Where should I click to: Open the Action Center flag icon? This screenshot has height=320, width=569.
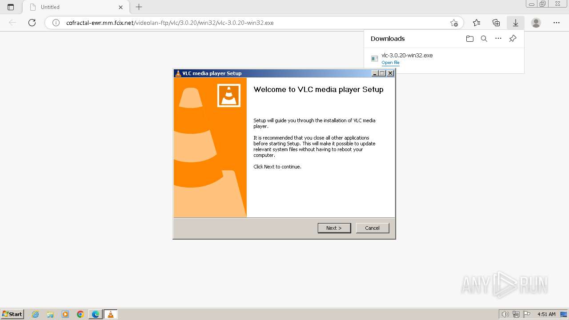click(x=526, y=314)
